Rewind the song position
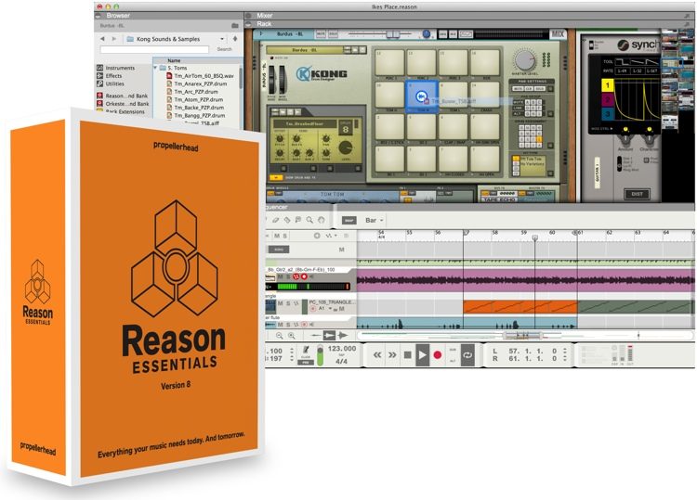Screen dimensions: 697x500 point(377,355)
